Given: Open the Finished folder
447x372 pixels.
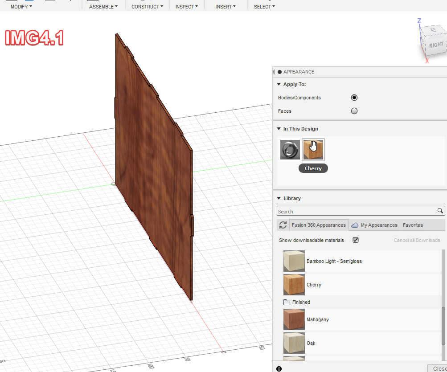Looking at the screenshot, I should [x=297, y=302].
